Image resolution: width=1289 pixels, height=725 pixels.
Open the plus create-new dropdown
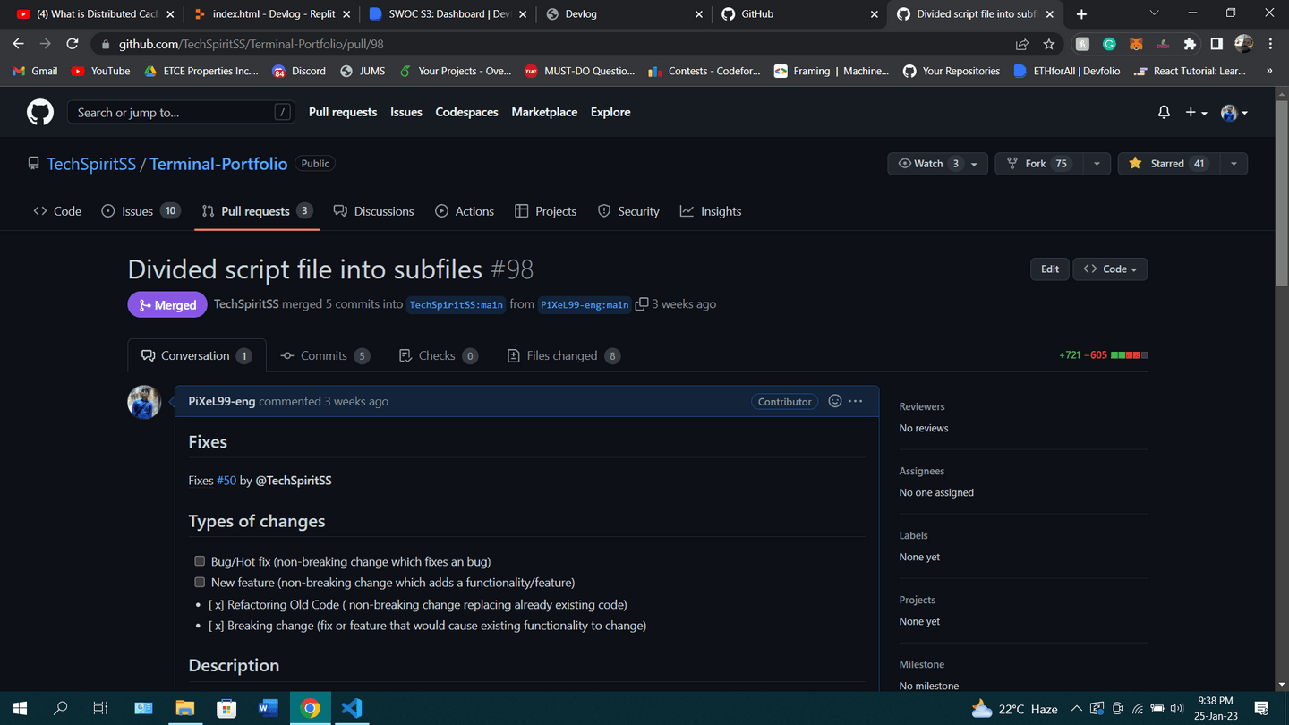1196,112
